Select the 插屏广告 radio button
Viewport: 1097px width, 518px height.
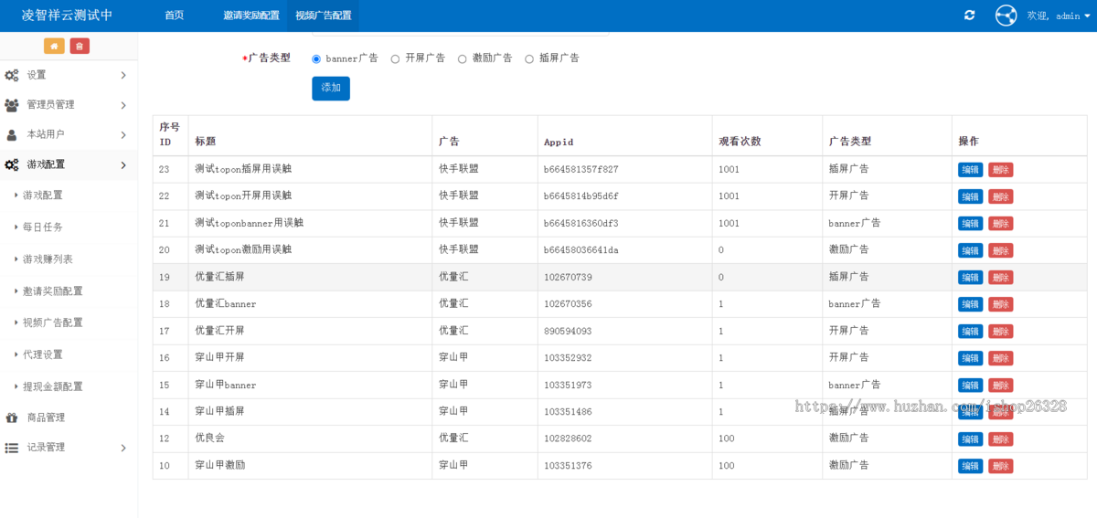(529, 58)
